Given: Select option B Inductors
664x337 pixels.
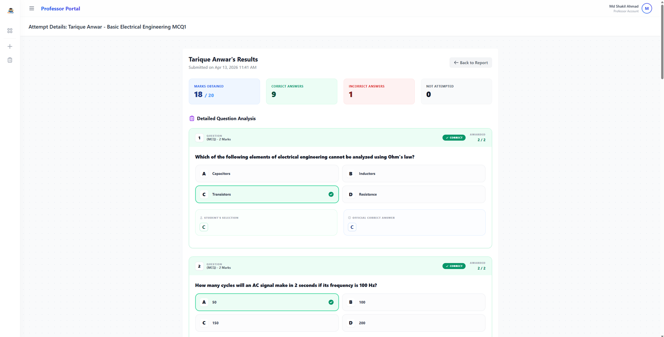Looking at the screenshot, I should click(413, 174).
